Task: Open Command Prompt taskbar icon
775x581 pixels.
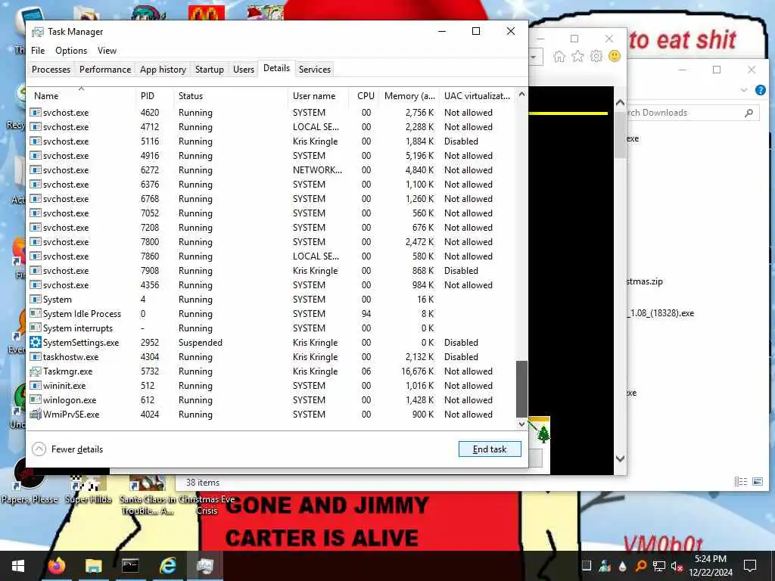Action: pyautogui.click(x=130, y=566)
